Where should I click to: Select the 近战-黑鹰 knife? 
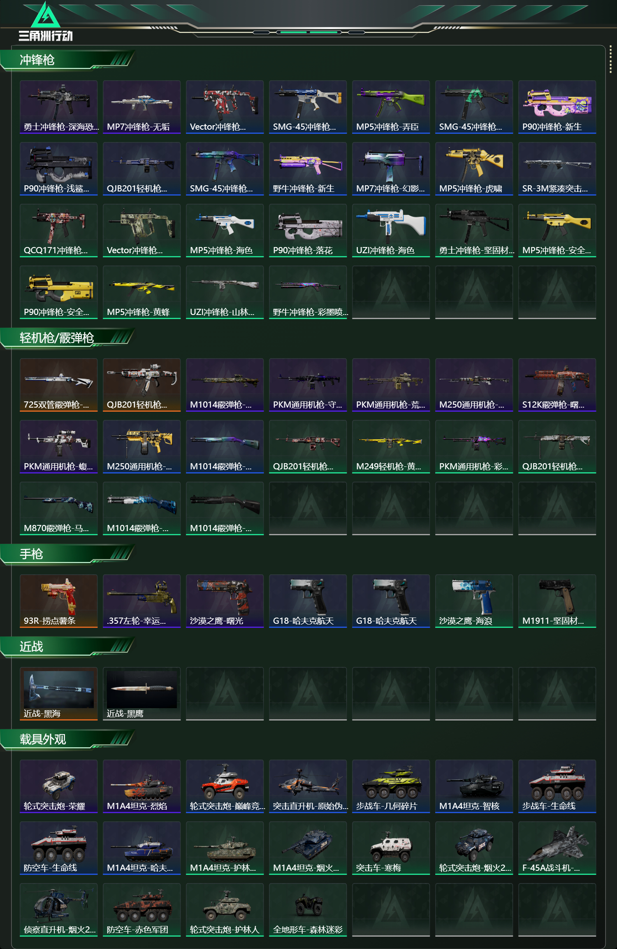(141, 694)
